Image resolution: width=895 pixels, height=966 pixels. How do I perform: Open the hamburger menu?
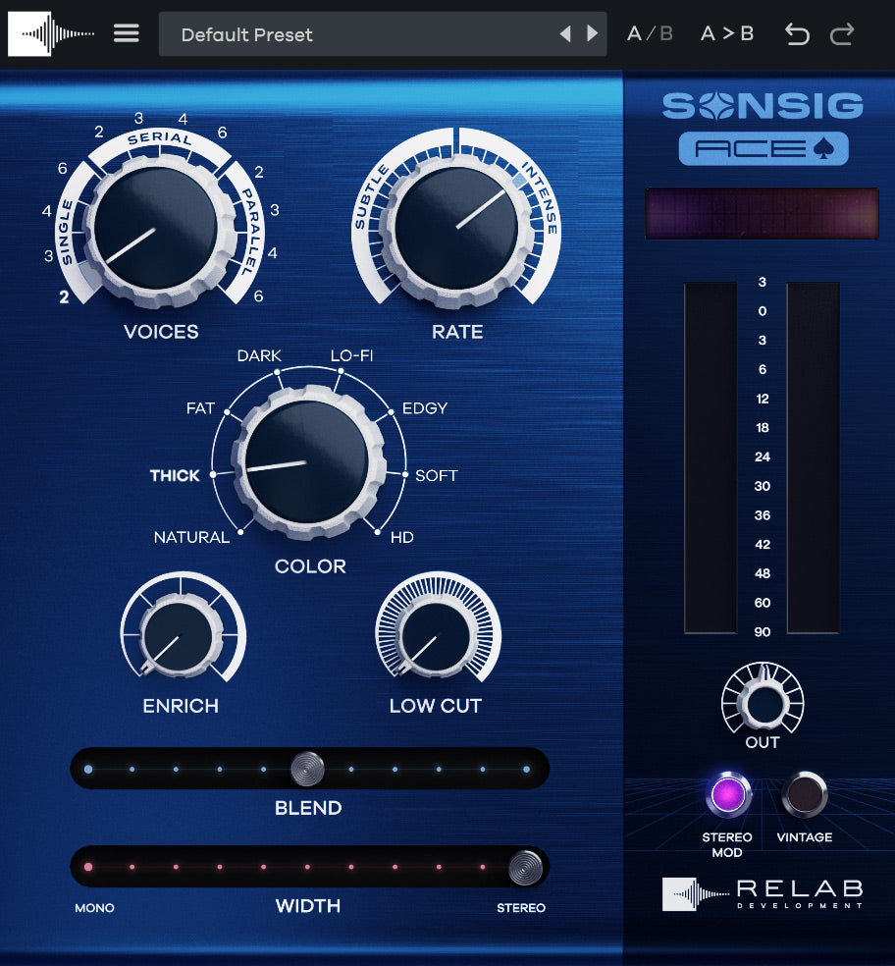pos(126,32)
